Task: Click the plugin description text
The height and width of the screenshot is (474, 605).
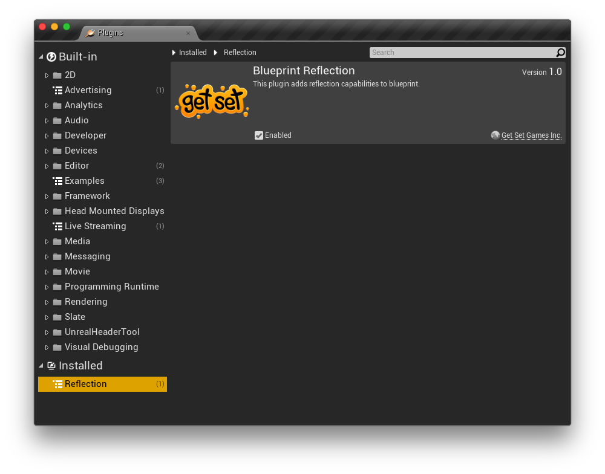Action: 336,84
